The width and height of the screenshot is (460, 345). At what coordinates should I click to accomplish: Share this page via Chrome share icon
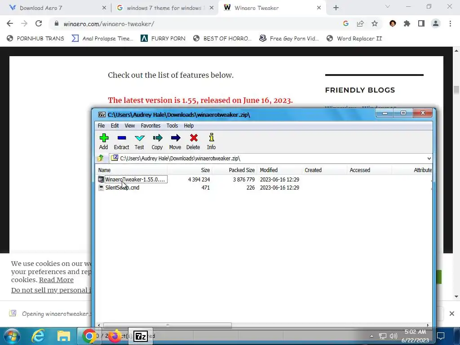tap(360, 24)
